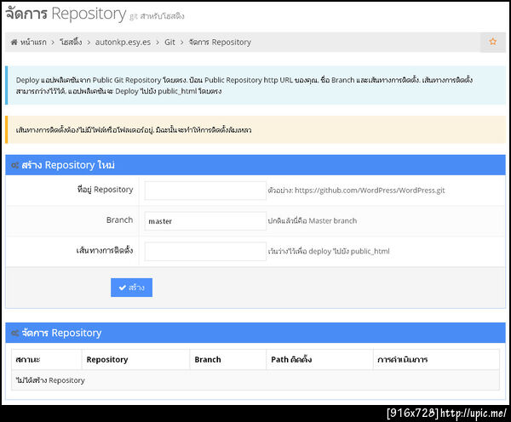Click the checkmark icon on สร้าง button
This screenshot has width=511, height=422.
pyautogui.click(x=121, y=288)
